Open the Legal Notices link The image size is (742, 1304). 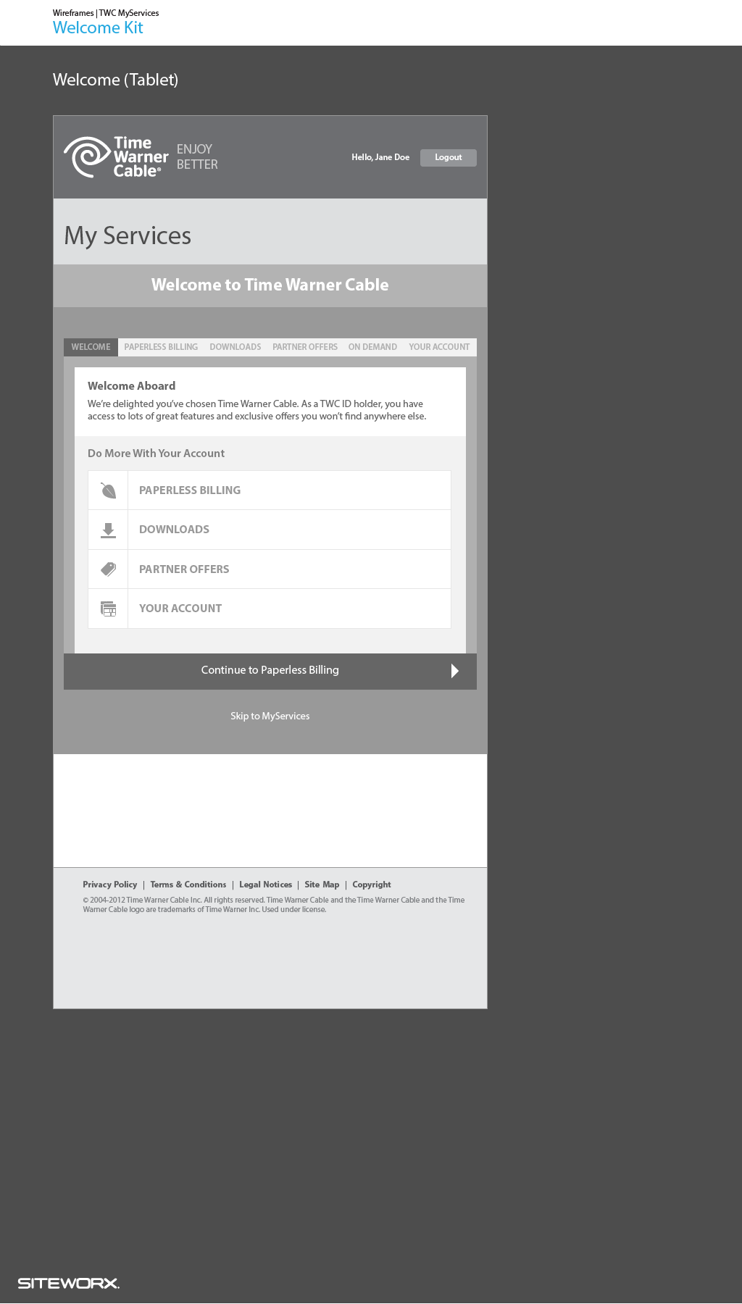(x=266, y=885)
